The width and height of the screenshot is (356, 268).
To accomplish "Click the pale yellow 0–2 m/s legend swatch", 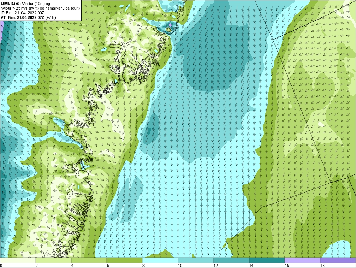I will [x=18, y=260].
